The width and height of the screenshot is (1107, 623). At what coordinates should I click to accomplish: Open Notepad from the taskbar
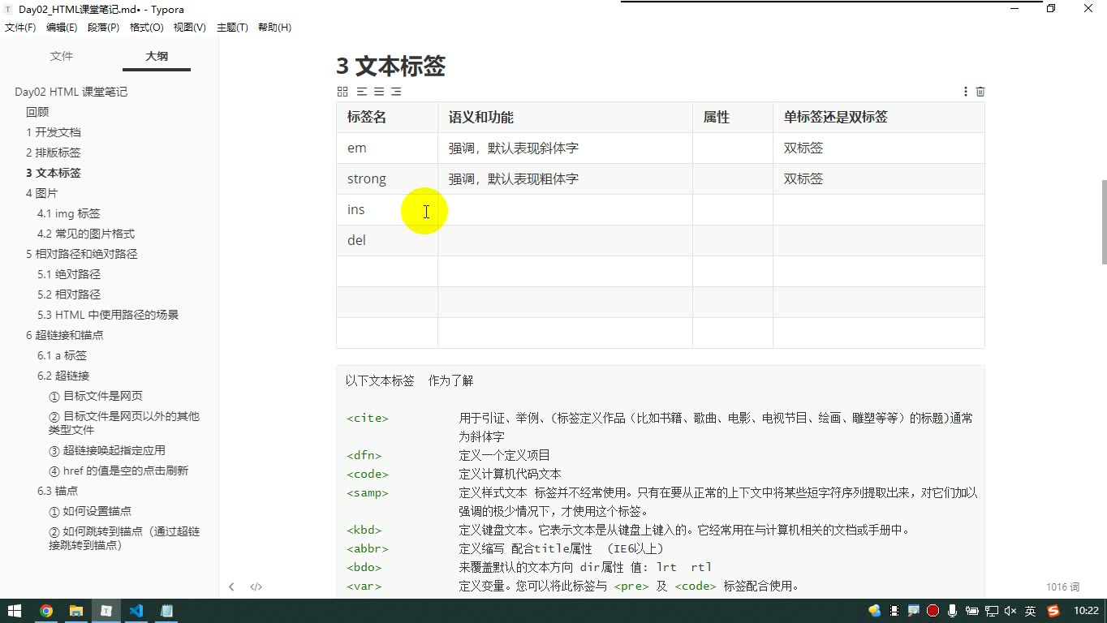click(166, 611)
